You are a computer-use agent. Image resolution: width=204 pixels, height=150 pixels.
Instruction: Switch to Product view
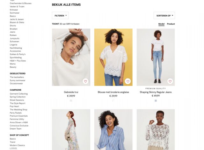click(x=171, y=24)
